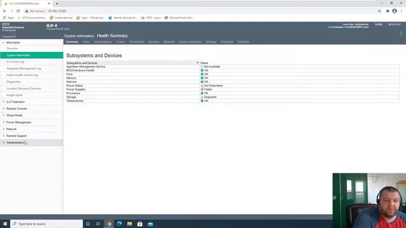This screenshot has width=406, height=228.
Task: Click the Status column header
Action: click(204, 63)
